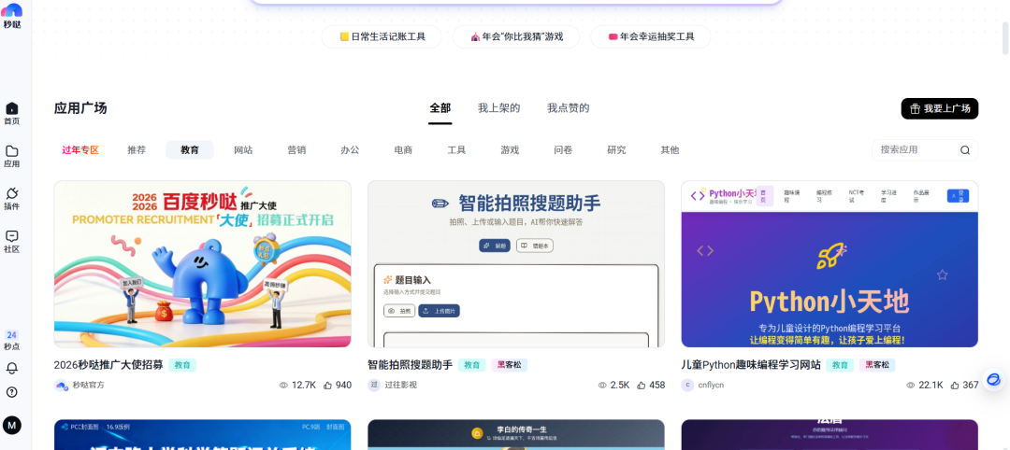The width and height of the screenshot is (1010, 450).
Task: Click the 年会幸运抽奖工具 suggestion chip
Action: click(651, 36)
